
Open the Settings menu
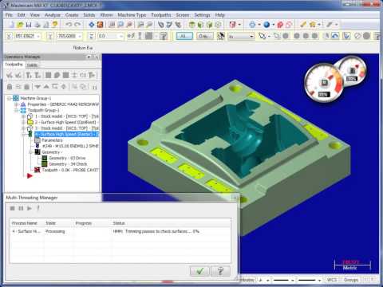tap(202, 15)
